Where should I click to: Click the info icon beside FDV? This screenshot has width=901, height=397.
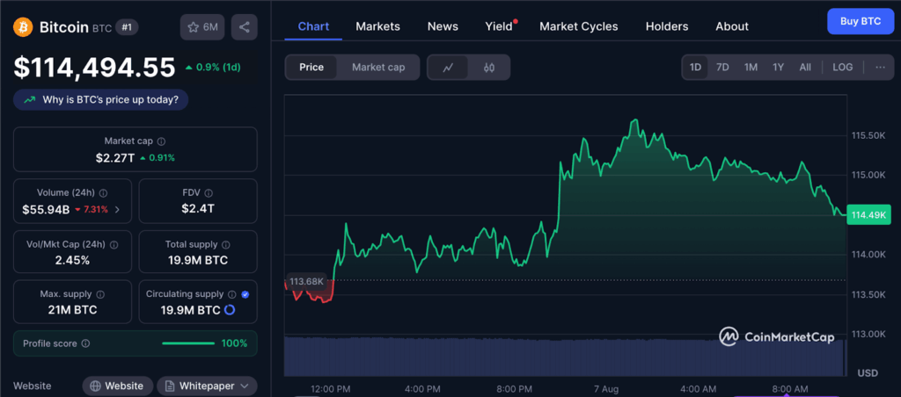coord(217,192)
